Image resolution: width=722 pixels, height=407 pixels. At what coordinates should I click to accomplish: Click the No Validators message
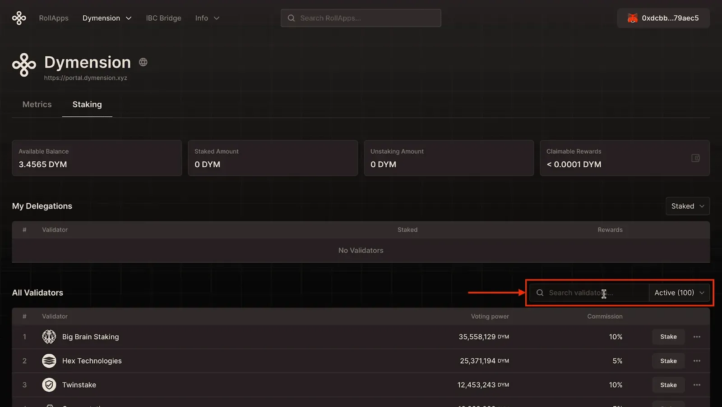click(361, 251)
